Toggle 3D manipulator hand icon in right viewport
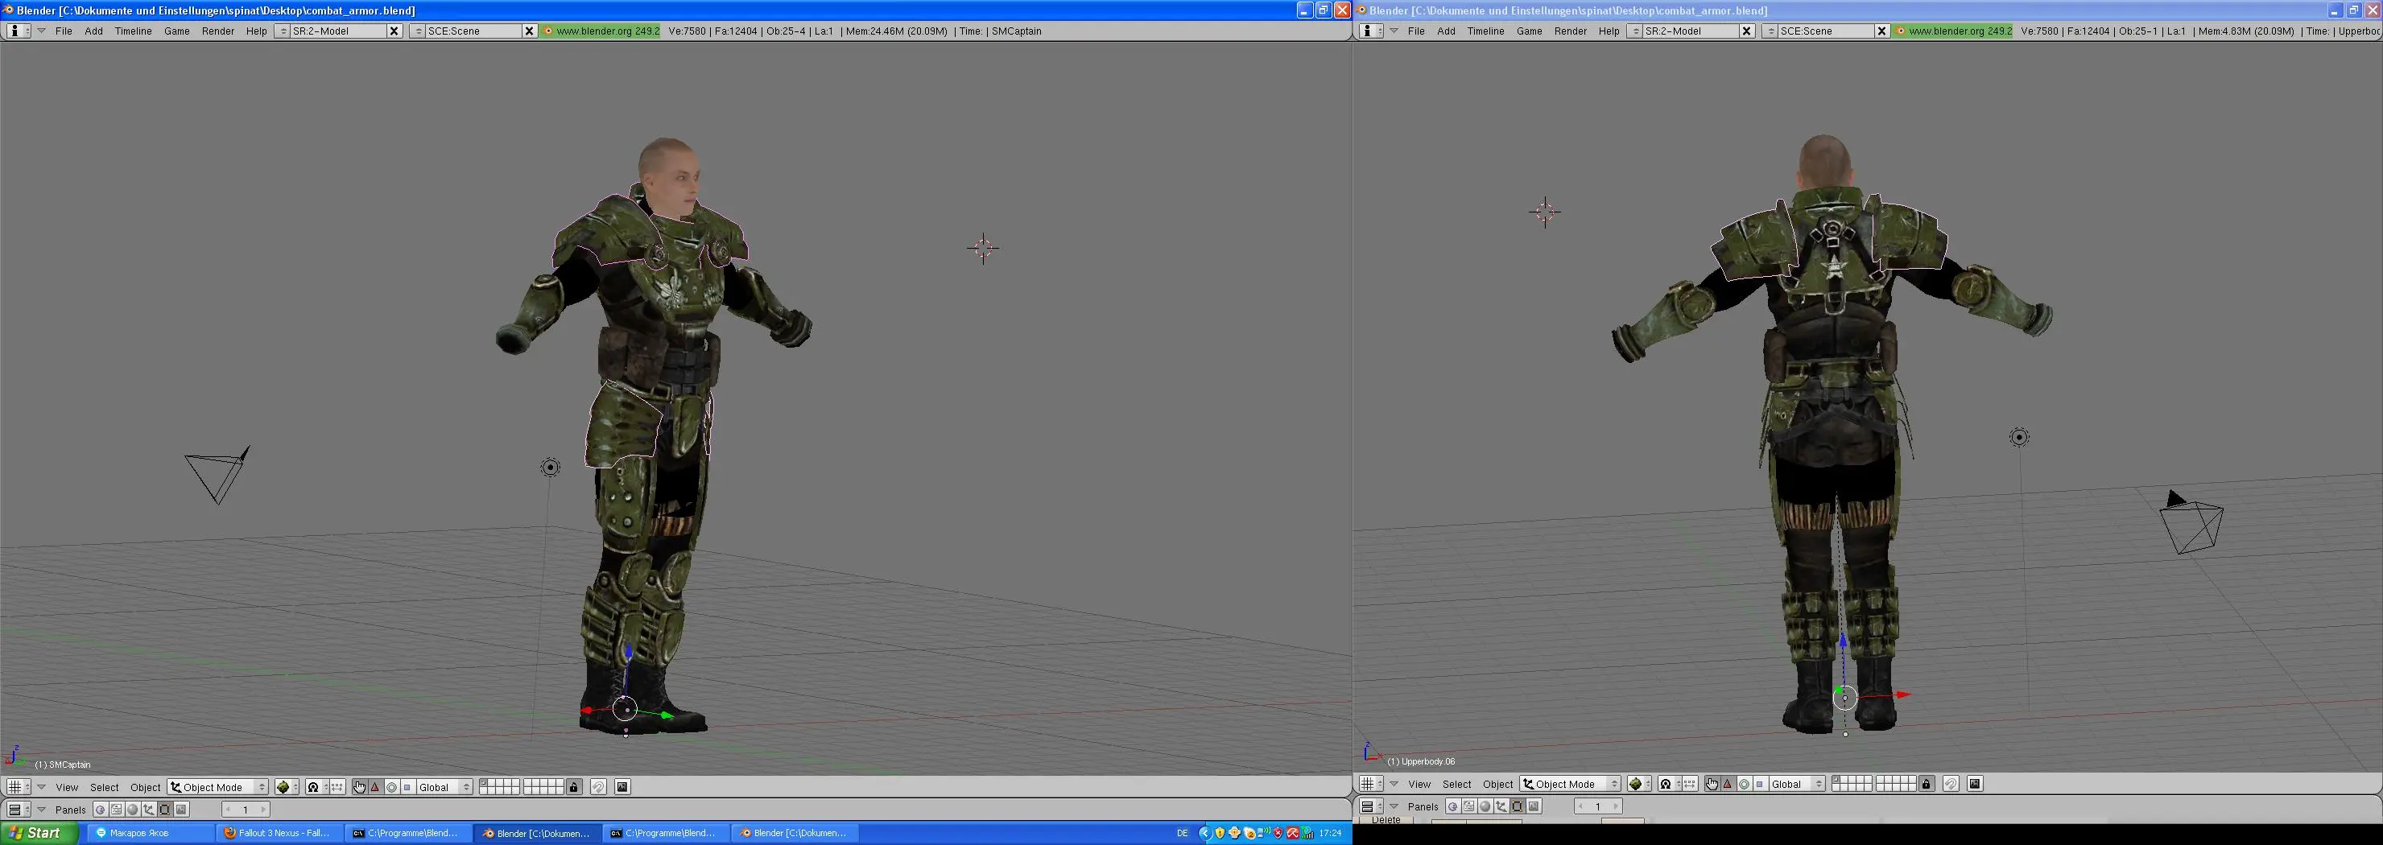 [1712, 784]
